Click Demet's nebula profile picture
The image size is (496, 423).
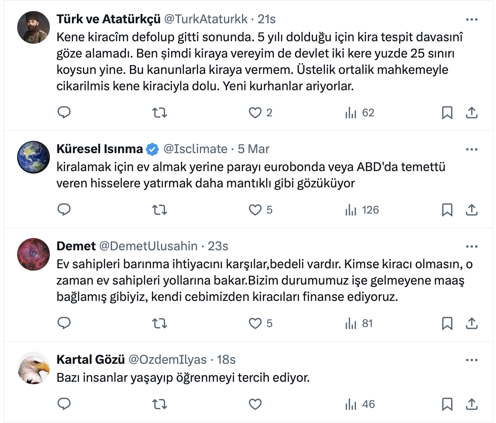34,254
